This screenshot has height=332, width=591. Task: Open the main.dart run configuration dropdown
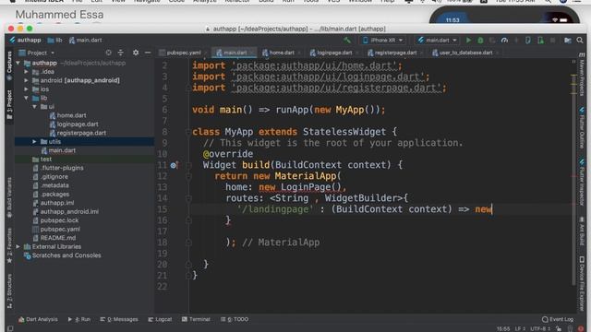click(438, 40)
